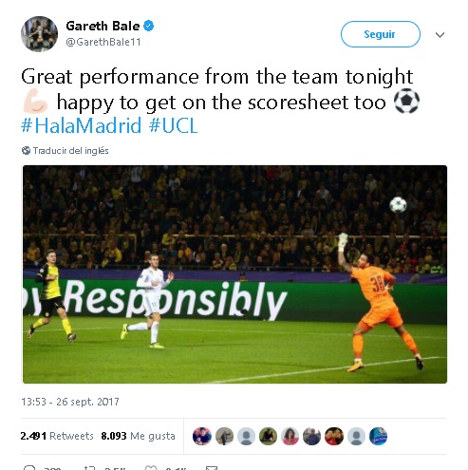The height and width of the screenshot is (470, 468).
Task: View the 8.093 Me gusta list
Action: pyautogui.click(x=138, y=436)
